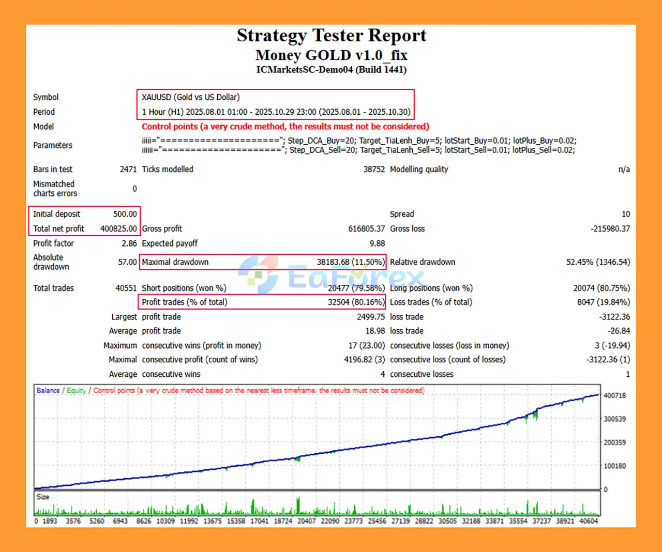662x552 pixels.
Task: Click the XAUUSD symbol value
Action: 190,97
